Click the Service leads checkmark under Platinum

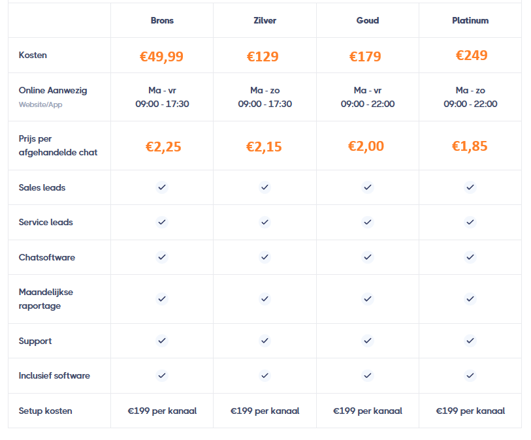[470, 222]
